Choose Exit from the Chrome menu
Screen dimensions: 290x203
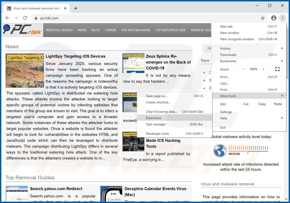point(249,128)
